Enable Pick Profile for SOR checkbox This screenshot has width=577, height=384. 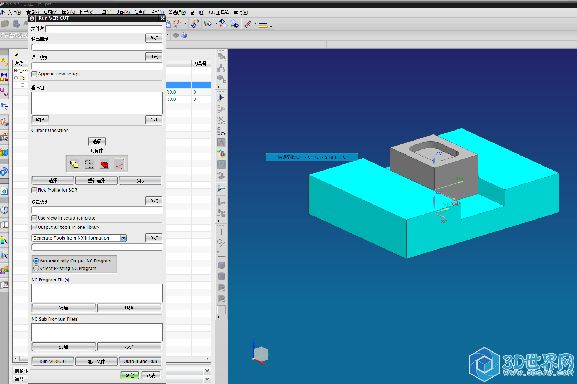coord(34,190)
